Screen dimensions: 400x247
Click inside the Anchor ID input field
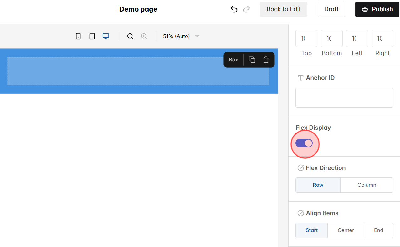pyautogui.click(x=344, y=97)
